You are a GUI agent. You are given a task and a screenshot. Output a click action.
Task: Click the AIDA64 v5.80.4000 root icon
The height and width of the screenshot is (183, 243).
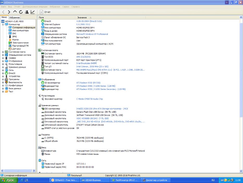tap(3, 21)
